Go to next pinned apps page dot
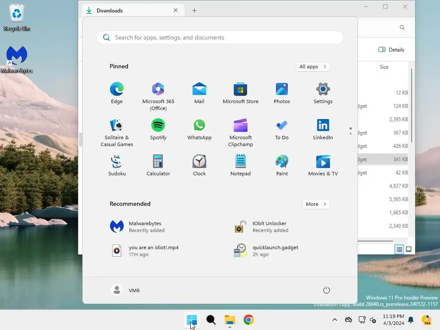Screen dimensions: 440x330 click(351, 134)
